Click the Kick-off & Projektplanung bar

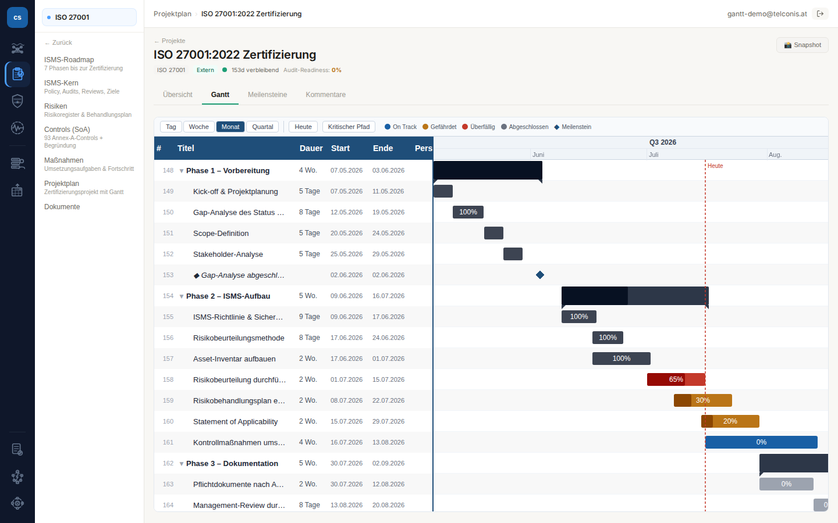click(x=443, y=191)
